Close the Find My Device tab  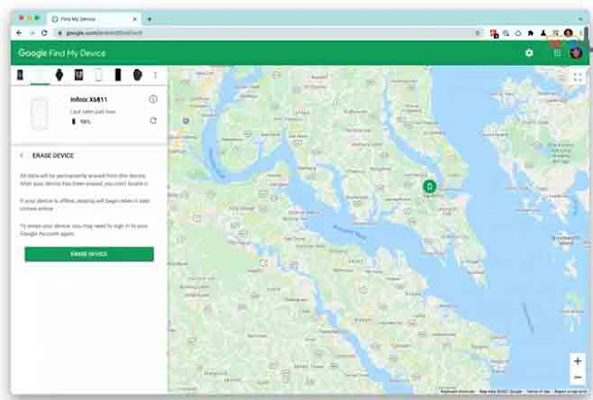point(134,19)
